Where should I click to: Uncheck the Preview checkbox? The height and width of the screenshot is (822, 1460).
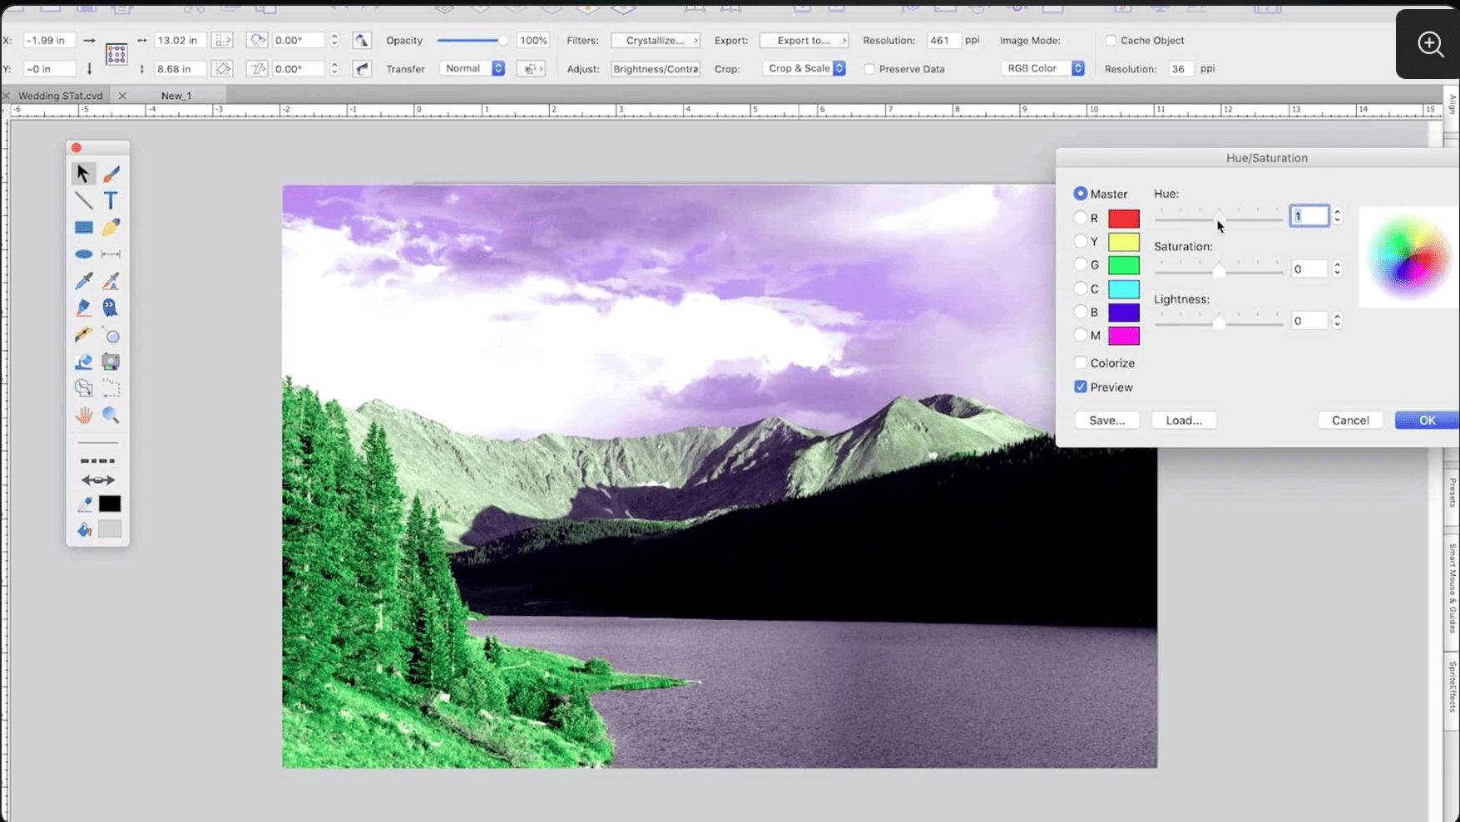click(1080, 386)
